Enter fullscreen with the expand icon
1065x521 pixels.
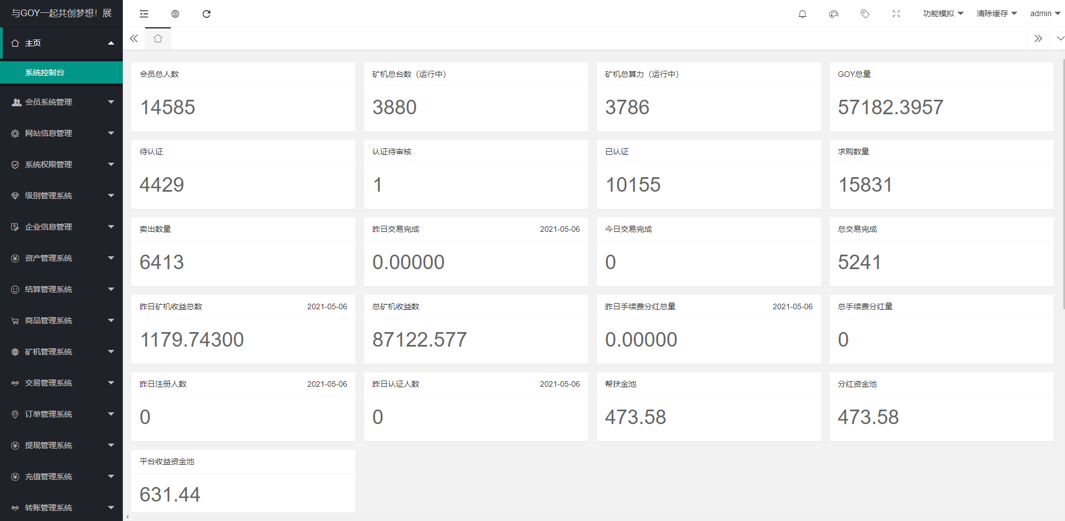tap(896, 14)
